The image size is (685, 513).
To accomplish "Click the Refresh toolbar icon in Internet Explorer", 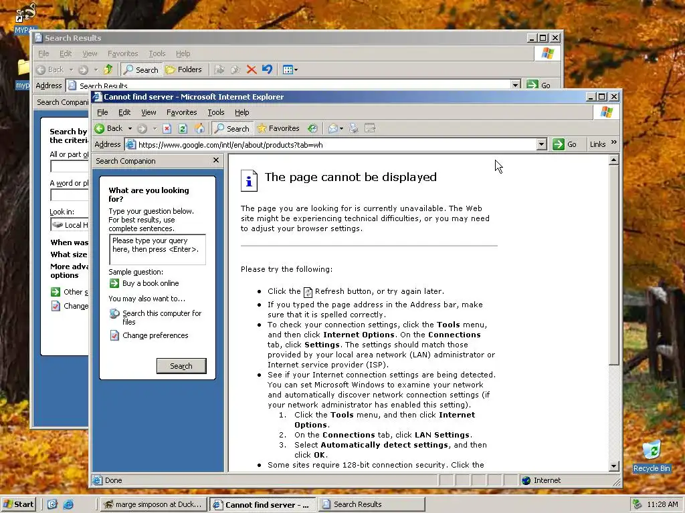I will point(183,128).
